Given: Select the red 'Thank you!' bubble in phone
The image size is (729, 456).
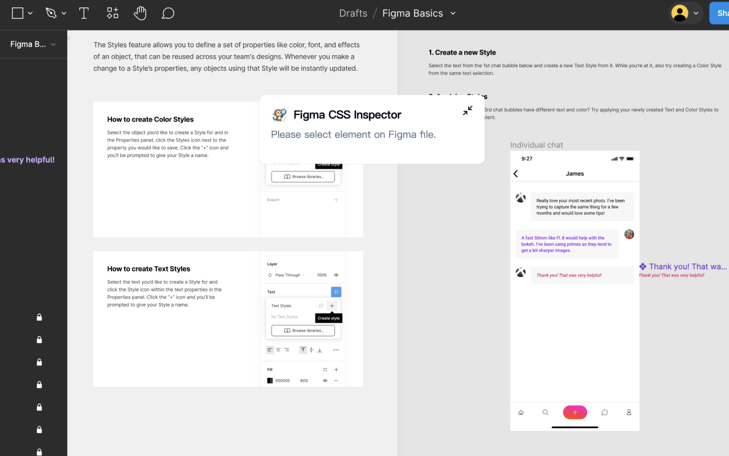Looking at the screenshot, I should [582, 275].
